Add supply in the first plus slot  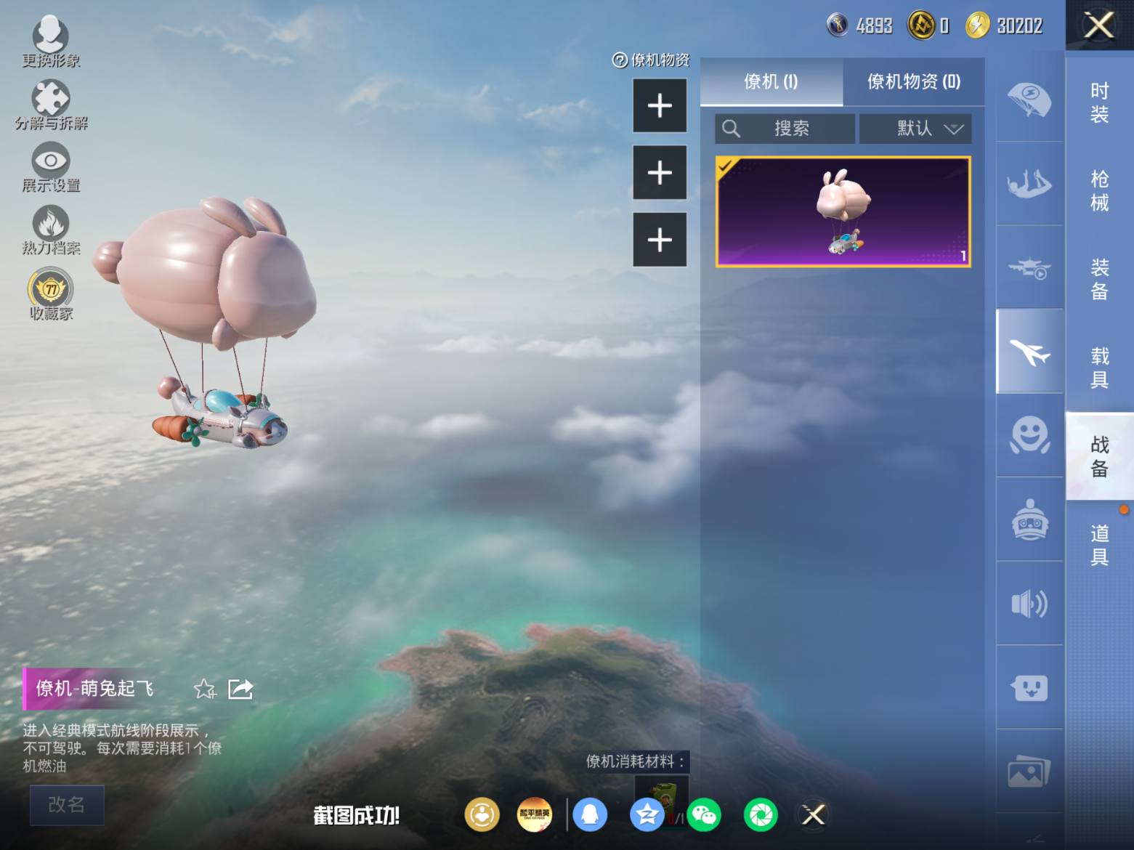[x=660, y=106]
